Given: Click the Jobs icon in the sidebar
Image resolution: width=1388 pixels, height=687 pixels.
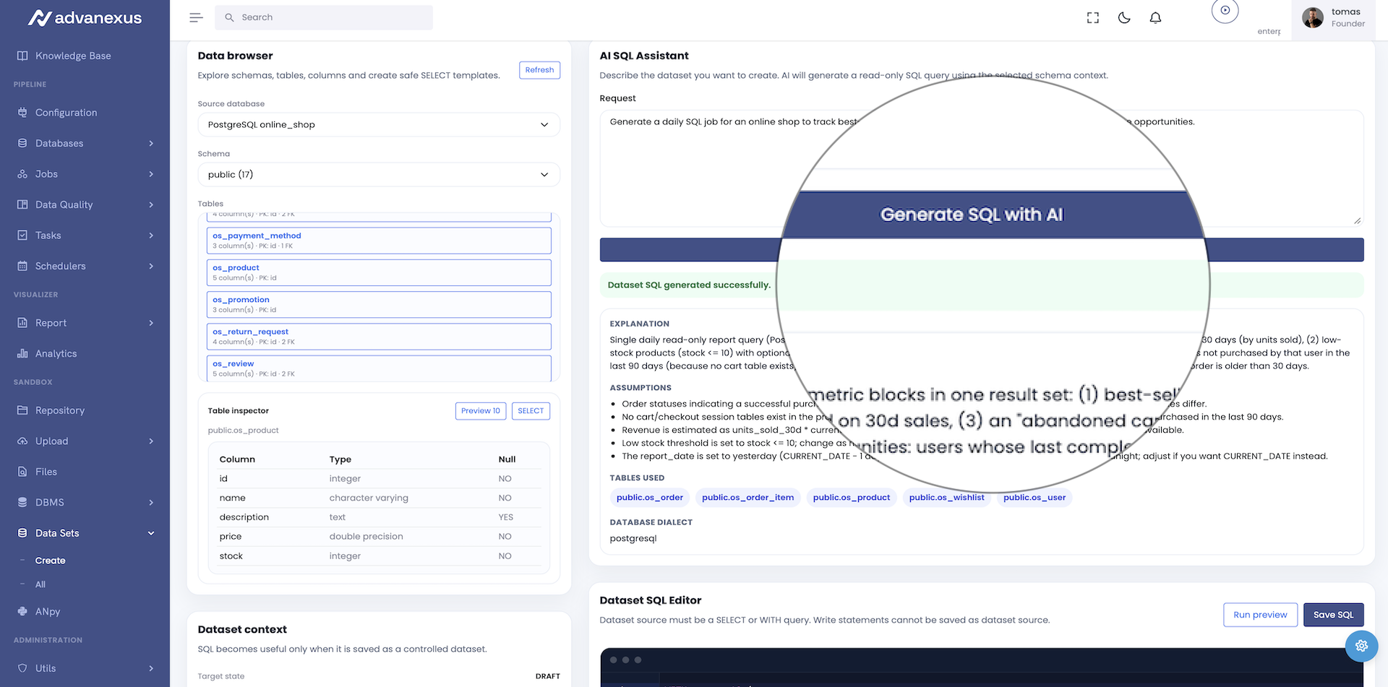Looking at the screenshot, I should 22,174.
